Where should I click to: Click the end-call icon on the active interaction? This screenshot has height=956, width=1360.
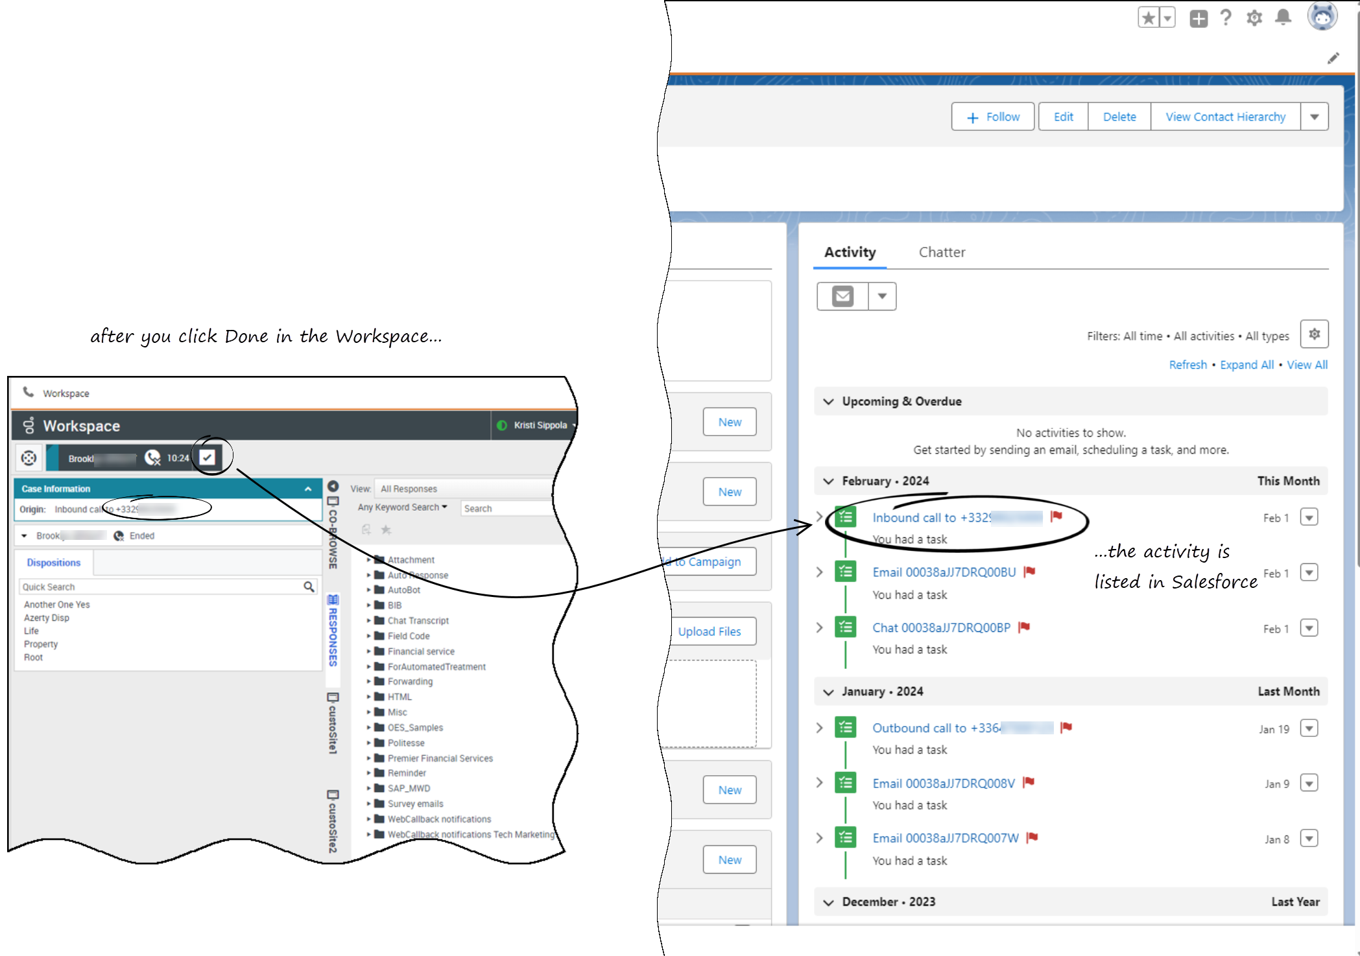point(154,458)
